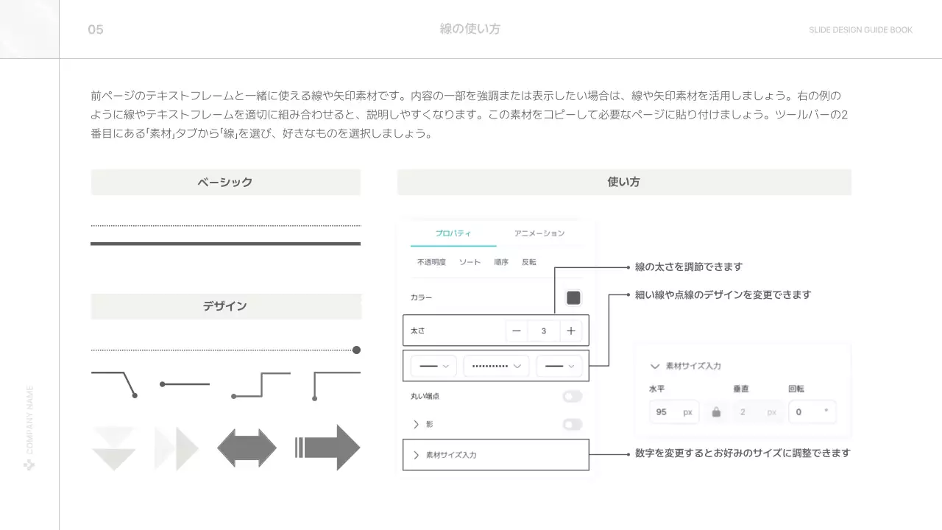Click the double-headed arrow shape

[x=247, y=448]
